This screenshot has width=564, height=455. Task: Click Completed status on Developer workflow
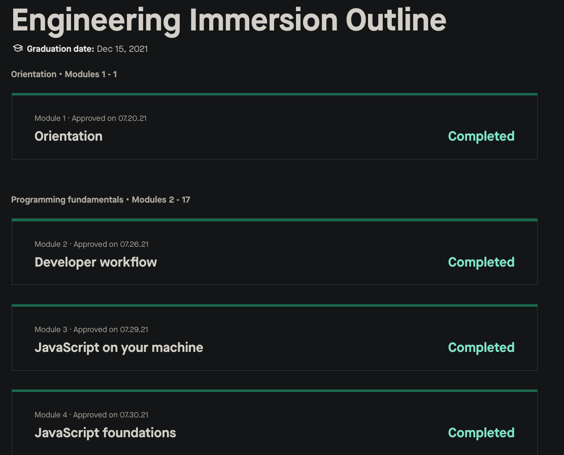pyautogui.click(x=481, y=262)
